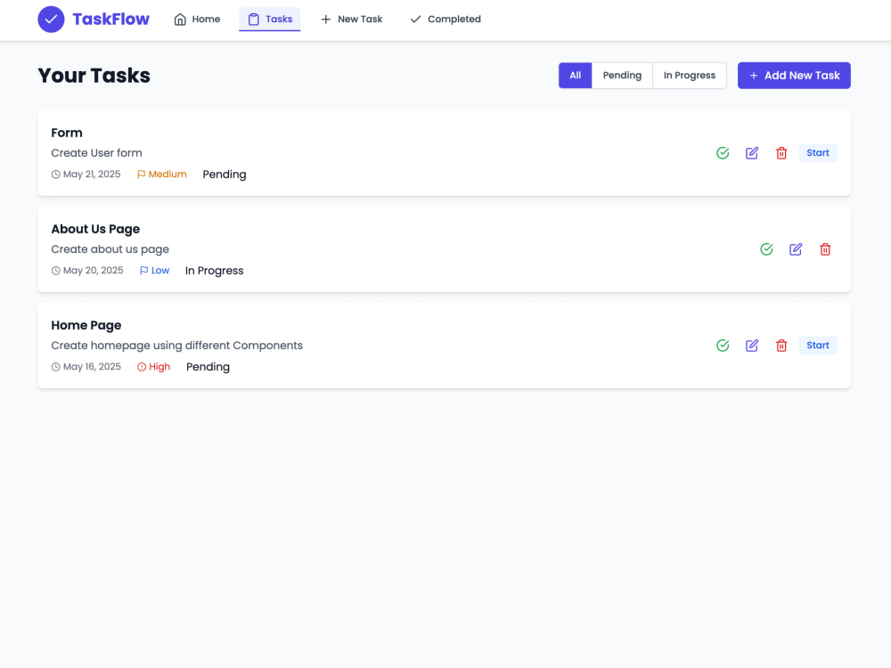
Task: Click the Home Page task title
Action: [x=86, y=325]
